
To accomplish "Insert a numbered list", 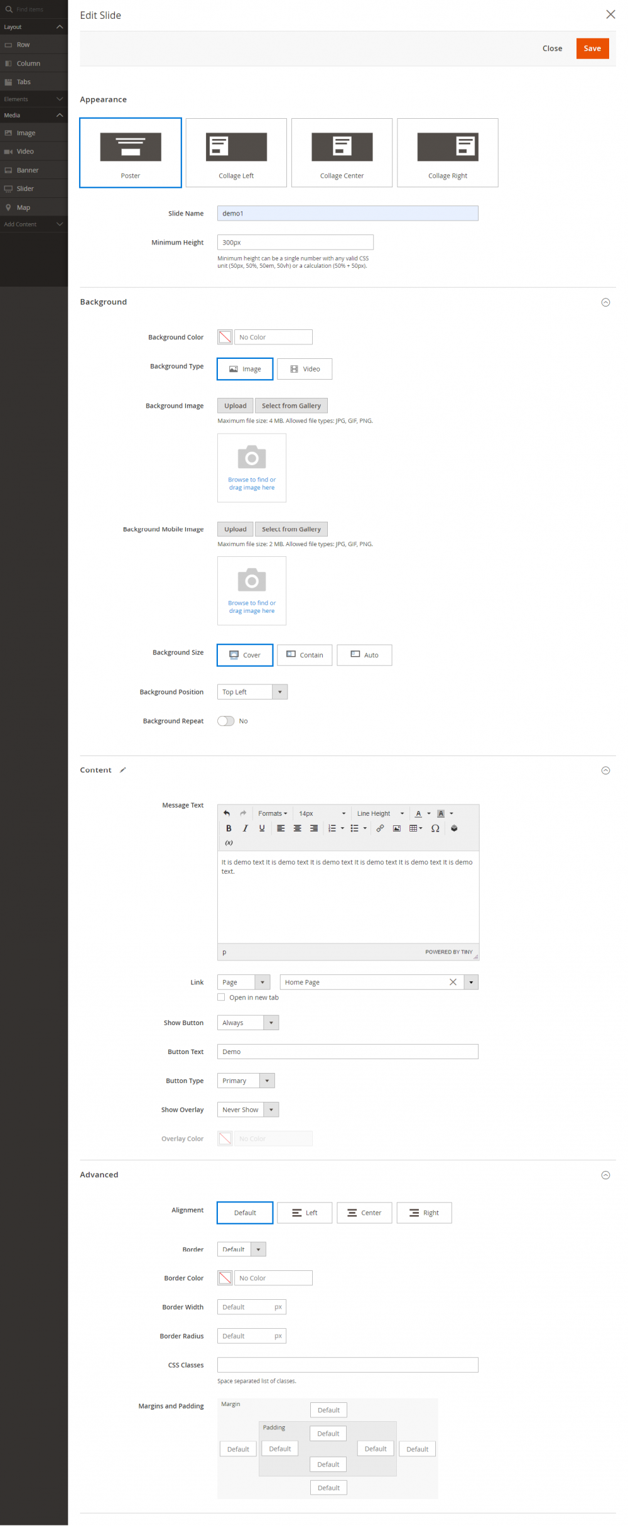I will click(332, 828).
